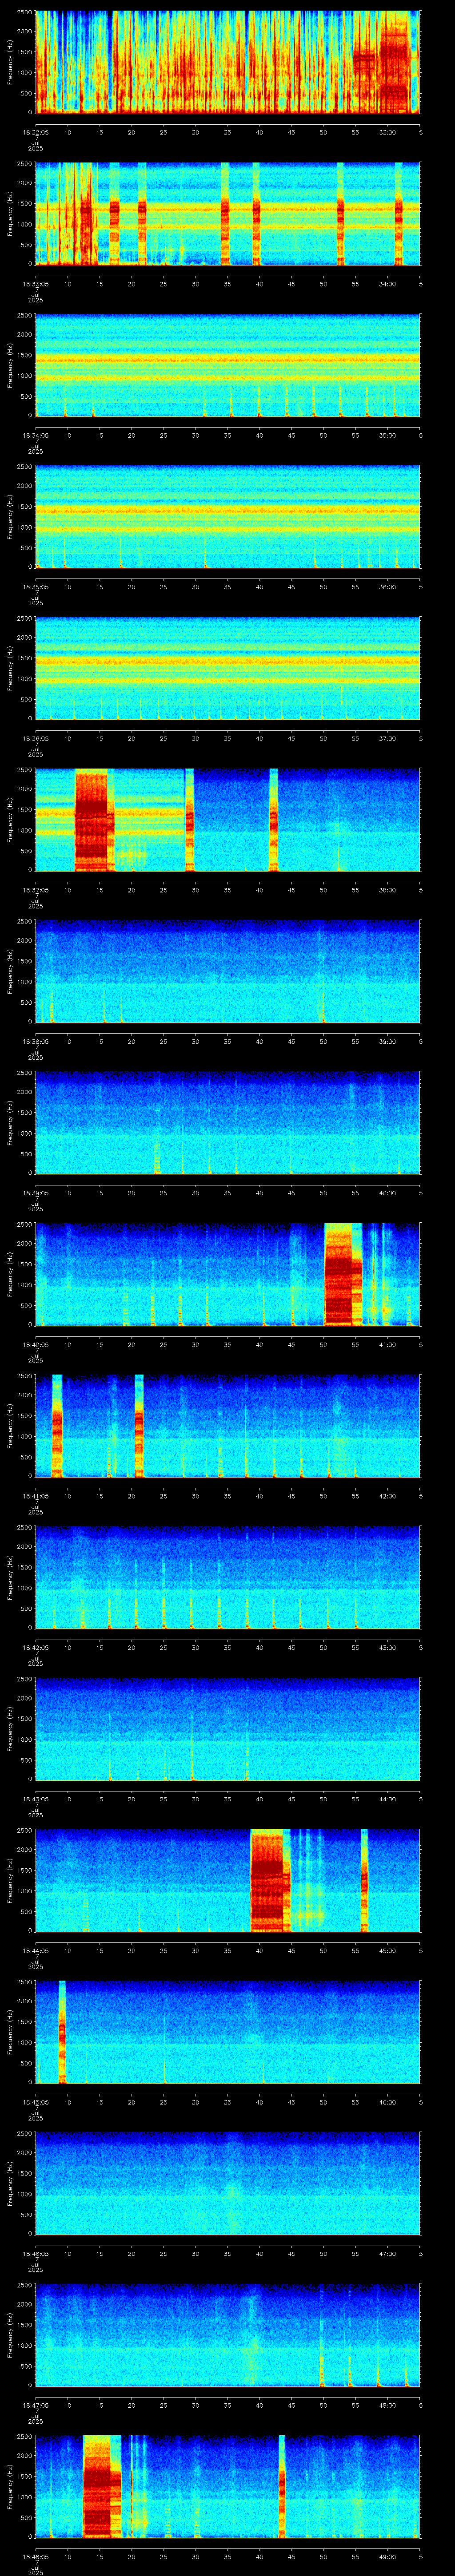455x2576 pixels.
Task: Click the 48:00 minute tick label
Action: (x=388, y=2405)
